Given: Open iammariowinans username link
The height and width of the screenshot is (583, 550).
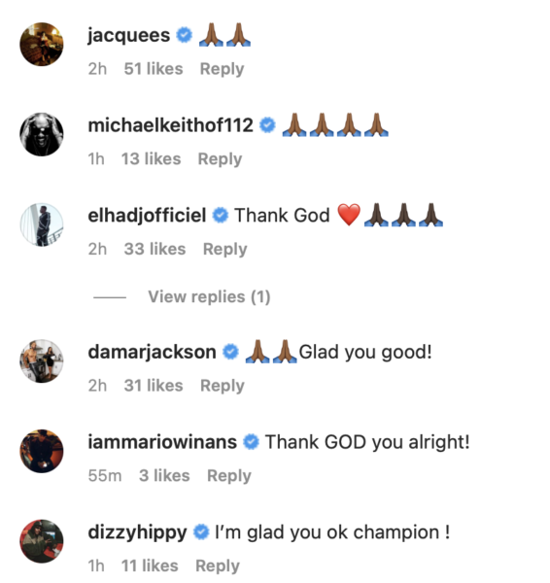Looking at the screenshot, I should coord(162,442).
